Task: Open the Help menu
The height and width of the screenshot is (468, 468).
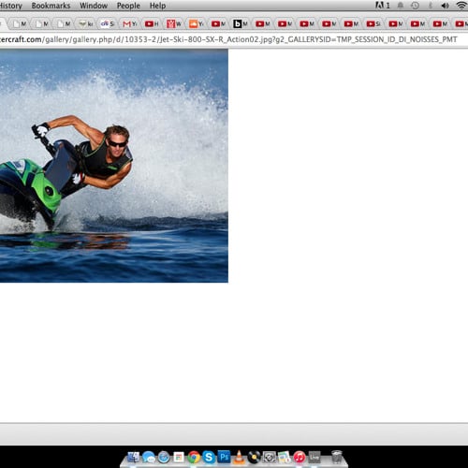Action: click(x=157, y=6)
